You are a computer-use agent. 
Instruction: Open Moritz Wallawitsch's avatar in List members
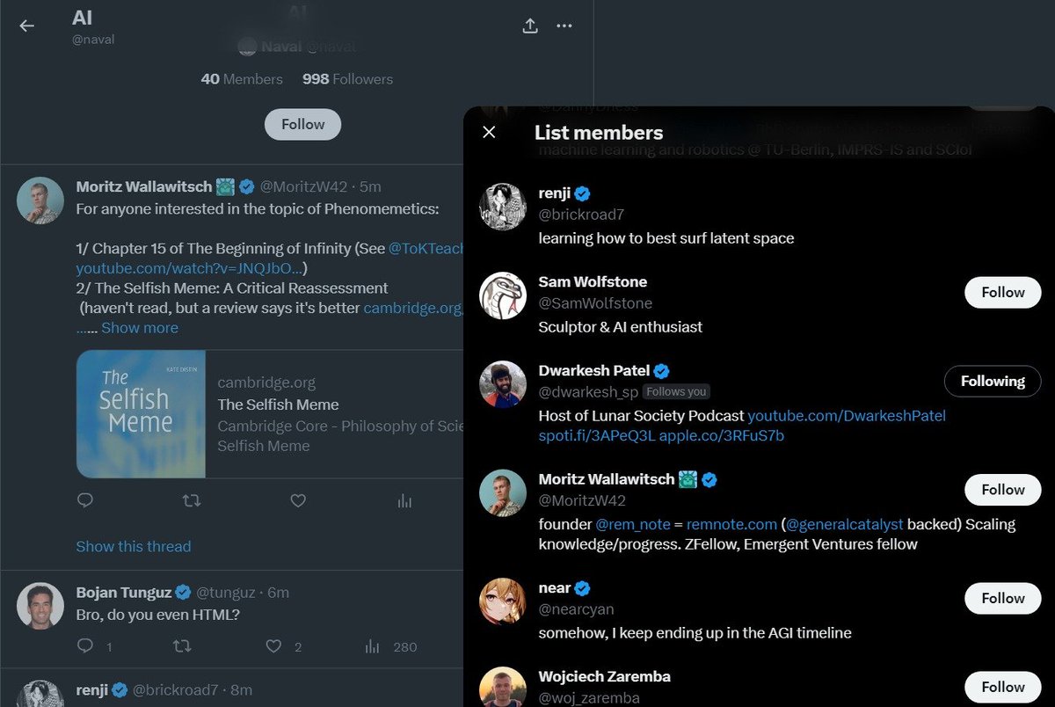click(503, 493)
